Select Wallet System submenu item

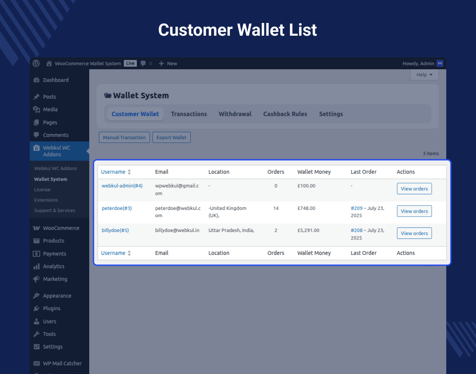pyautogui.click(x=51, y=179)
